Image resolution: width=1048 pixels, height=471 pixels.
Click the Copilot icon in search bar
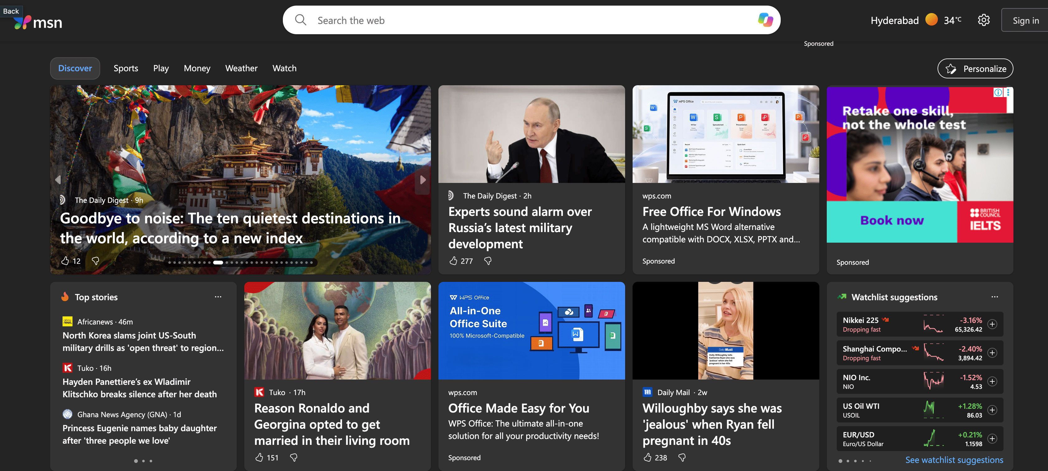tap(765, 20)
